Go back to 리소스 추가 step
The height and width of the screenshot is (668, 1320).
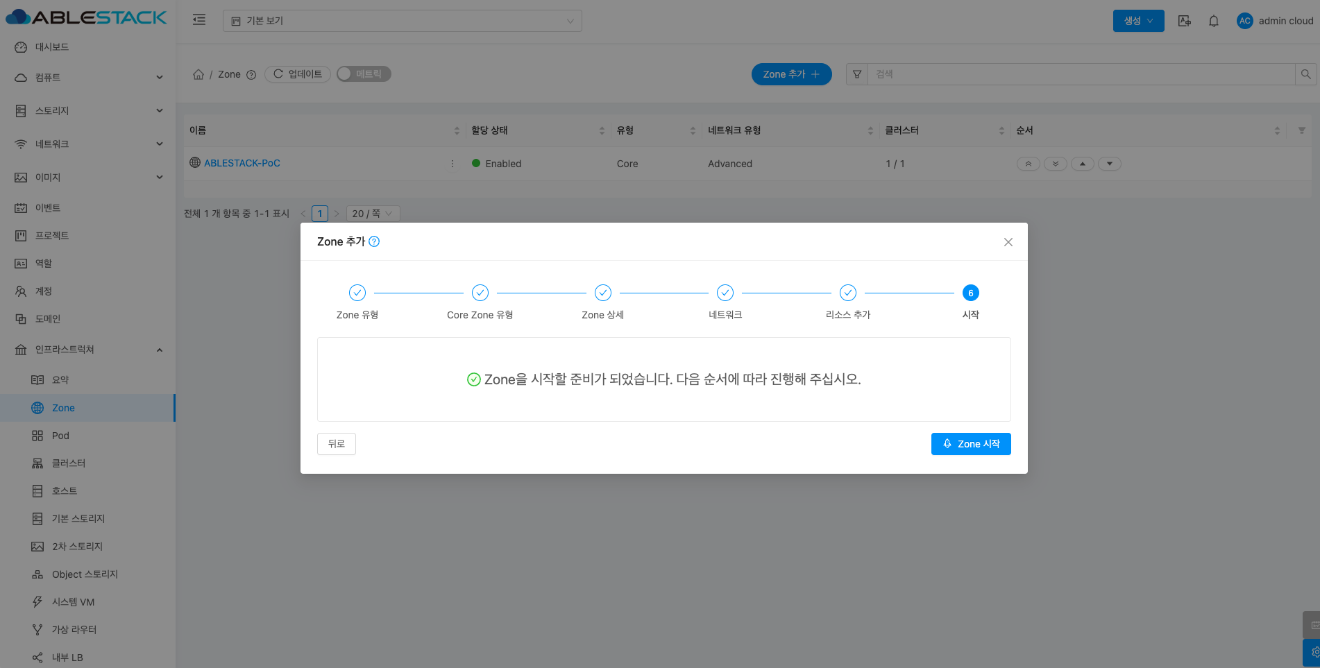coord(848,293)
